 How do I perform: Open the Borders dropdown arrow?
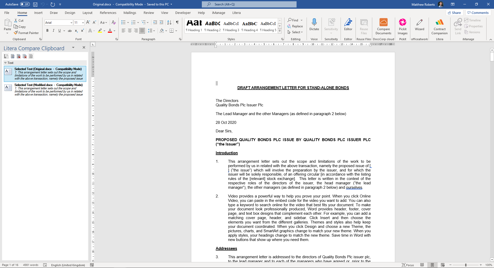tap(176, 31)
